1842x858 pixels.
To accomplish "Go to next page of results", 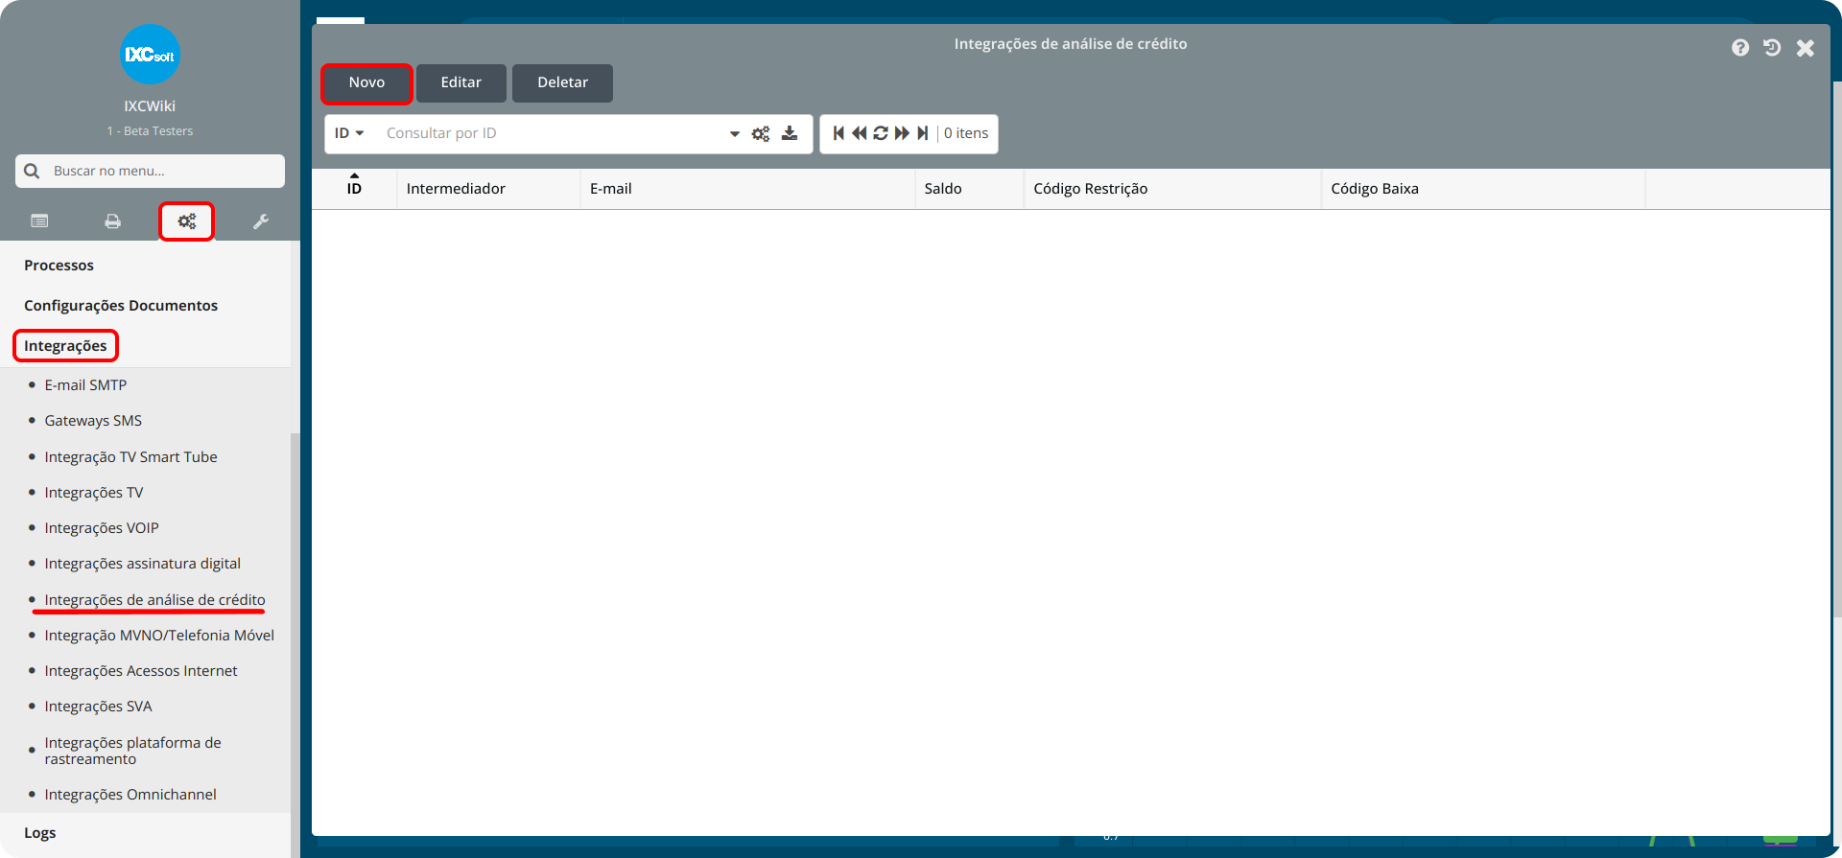I will [902, 133].
